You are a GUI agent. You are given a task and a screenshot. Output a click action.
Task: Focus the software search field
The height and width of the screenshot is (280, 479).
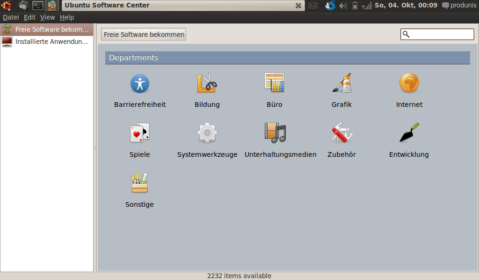point(437,34)
